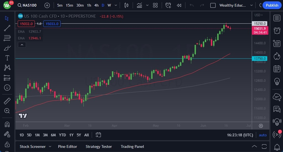Screen dimensions: 283x152
Task: Select the trend line drawing tool
Action: 7,28
